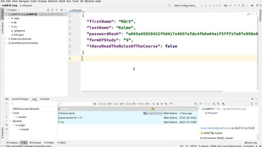Open Git Show History clock icon
This screenshot has width=262, height=147.
click(243, 5)
